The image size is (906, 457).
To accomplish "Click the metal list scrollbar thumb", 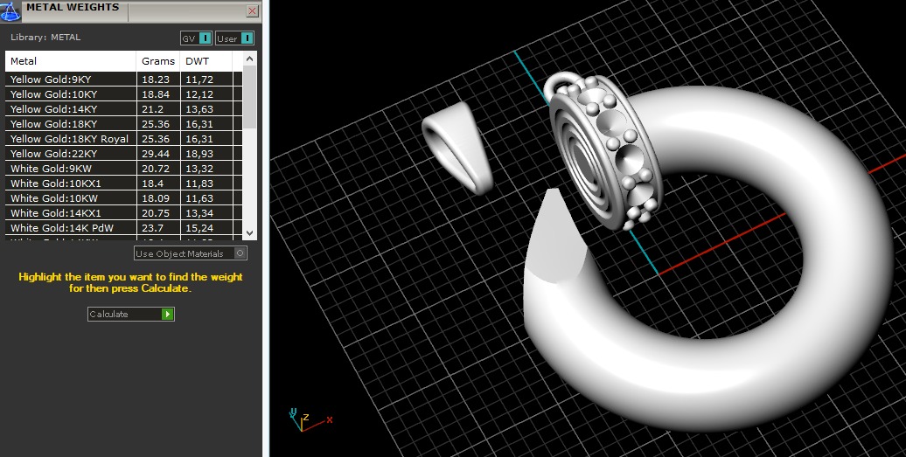I will pyautogui.click(x=249, y=97).
